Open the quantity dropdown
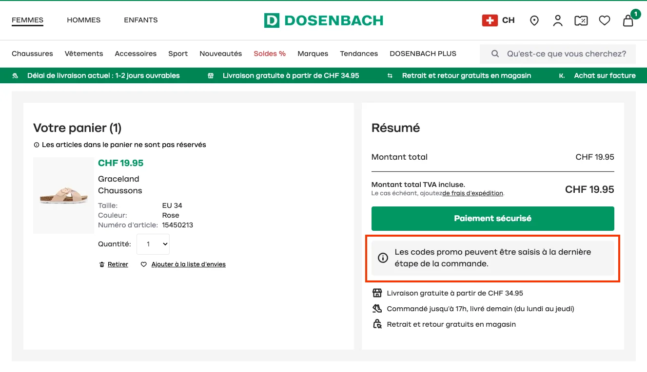 [x=153, y=244]
